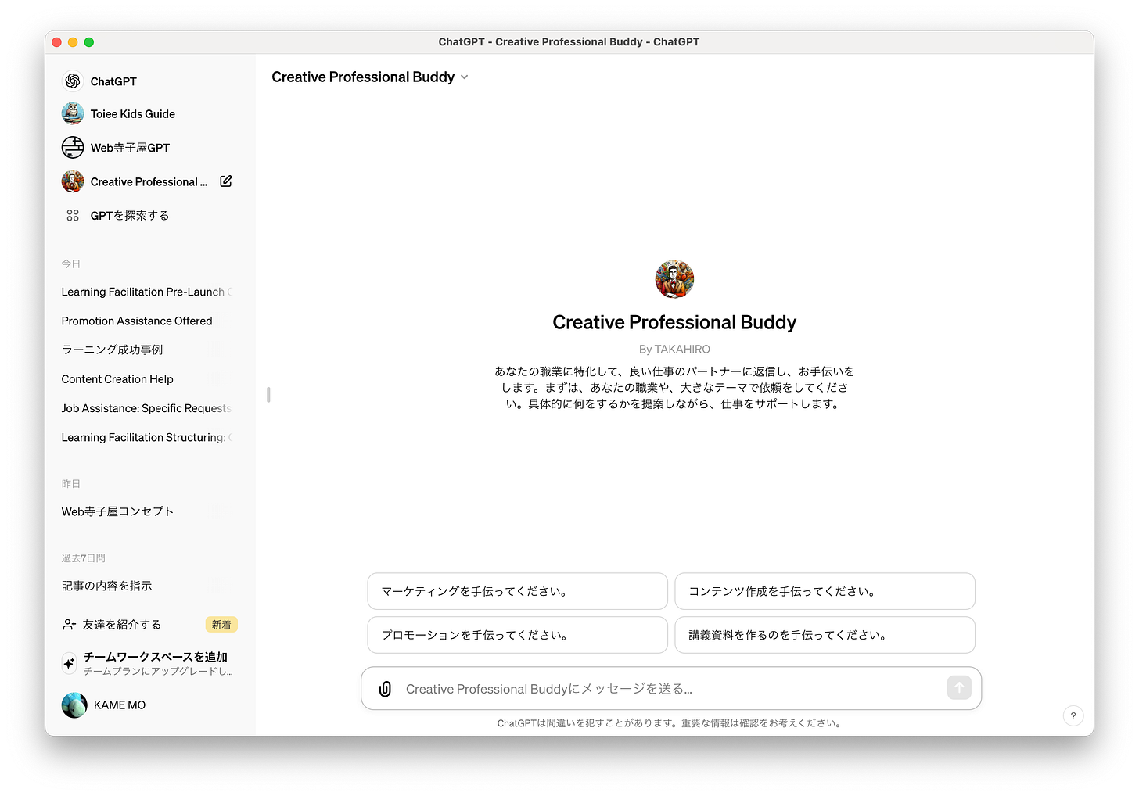Start new chat with the pencil edit icon
Image resolution: width=1139 pixels, height=796 pixels.
pyautogui.click(x=226, y=181)
